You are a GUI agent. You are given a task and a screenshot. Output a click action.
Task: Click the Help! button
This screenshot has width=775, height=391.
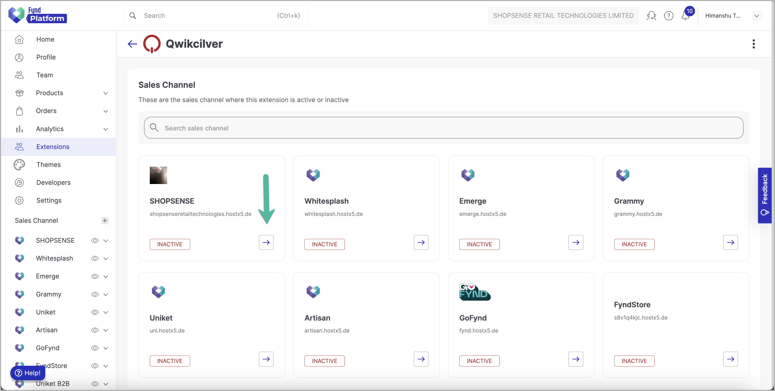point(28,373)
